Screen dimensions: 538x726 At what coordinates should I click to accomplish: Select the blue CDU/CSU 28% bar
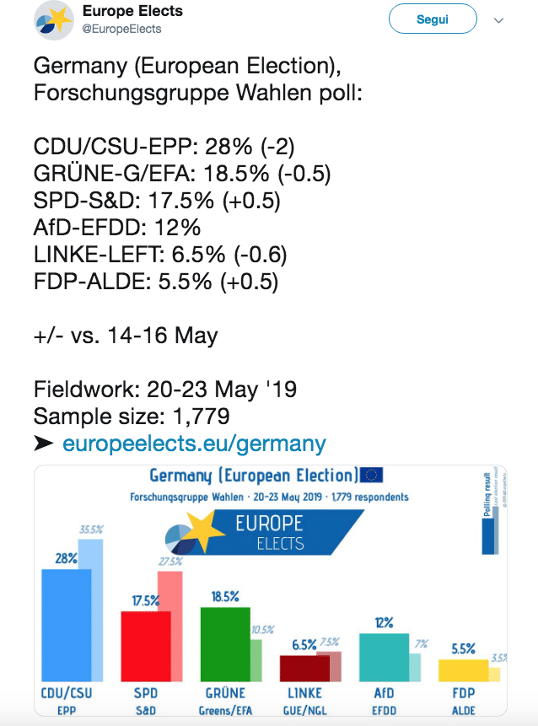point(65,626)
